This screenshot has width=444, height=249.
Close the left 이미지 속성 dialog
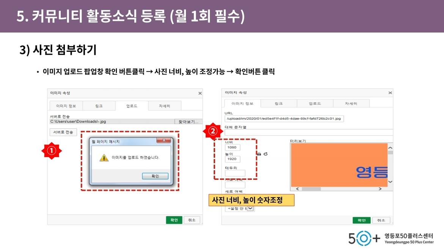tap(200, 93)
